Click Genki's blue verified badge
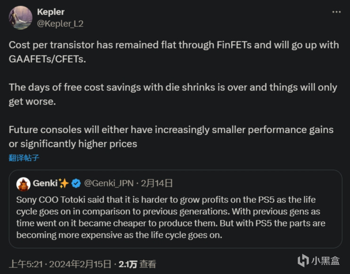 tap(76, 184)
